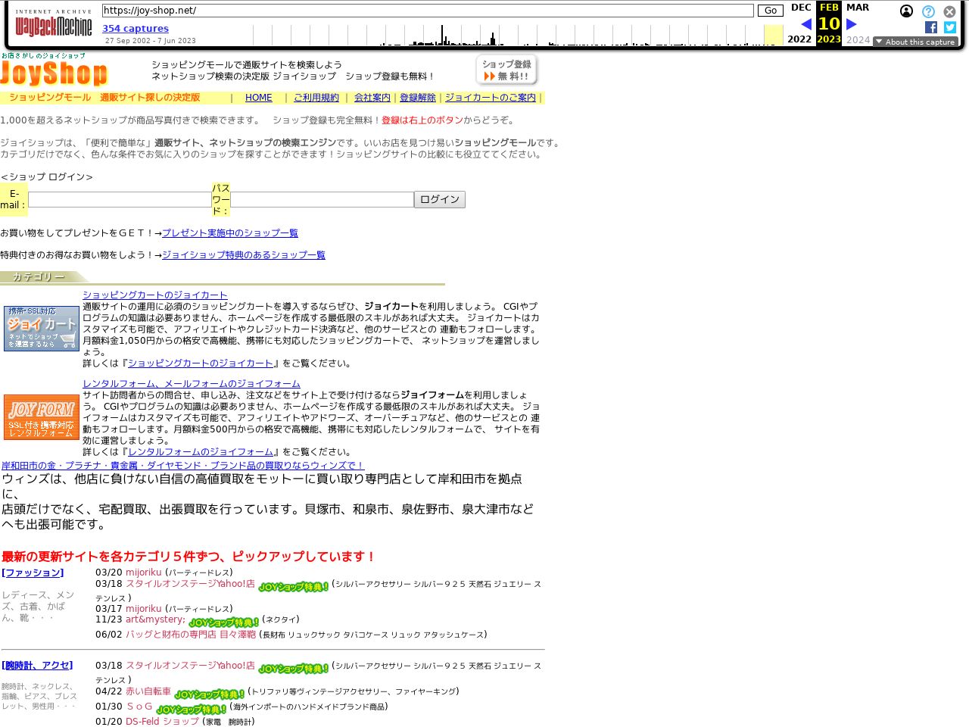Share capture via Facebook icon
The height and width of the screenshot is (727, 969).
pos(931,27)
